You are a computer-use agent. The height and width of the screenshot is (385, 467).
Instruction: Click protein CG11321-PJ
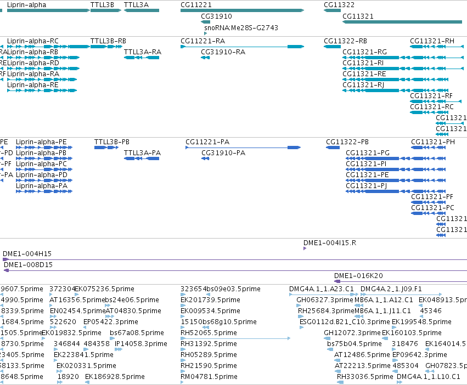(396, 191)
